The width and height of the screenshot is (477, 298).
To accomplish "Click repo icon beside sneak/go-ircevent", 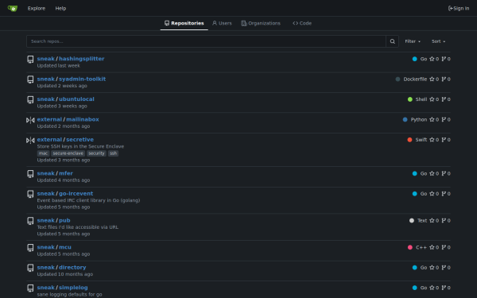I will pos(30,194).
